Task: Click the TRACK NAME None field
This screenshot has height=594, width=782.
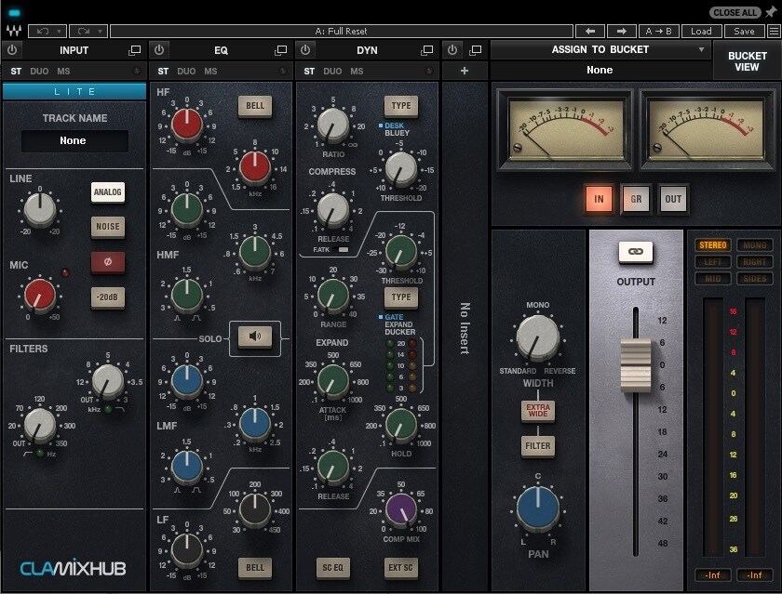Action: [x=74, y=141]
